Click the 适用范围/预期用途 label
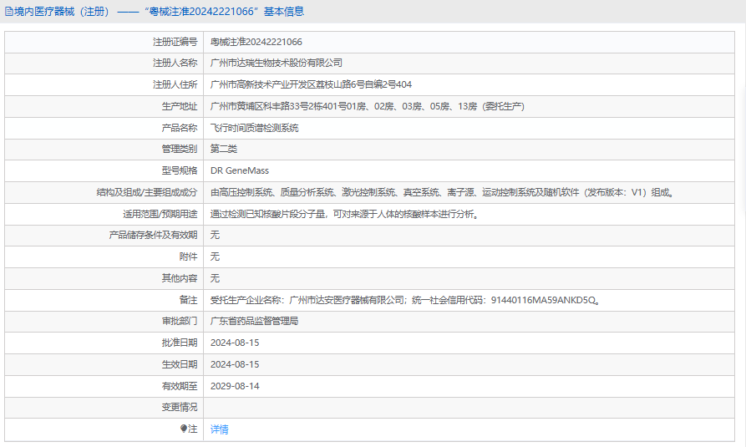746x447 pixels. (x=160, y=214)
